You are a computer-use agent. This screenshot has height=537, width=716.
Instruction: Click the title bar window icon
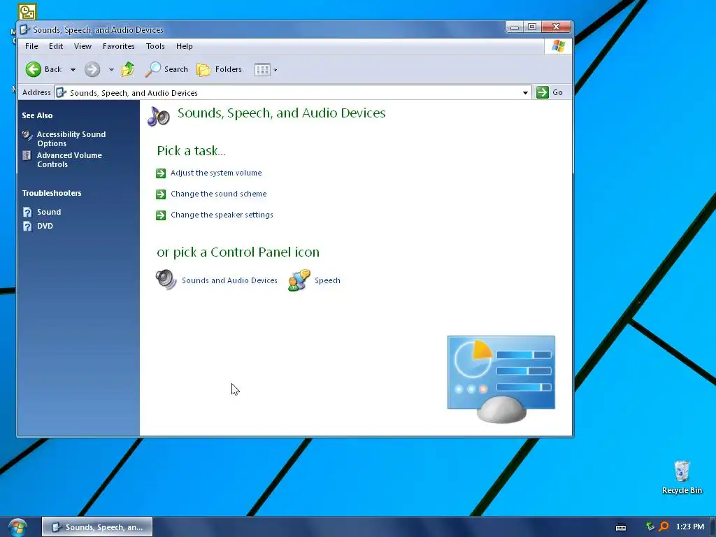pos(25,29)
